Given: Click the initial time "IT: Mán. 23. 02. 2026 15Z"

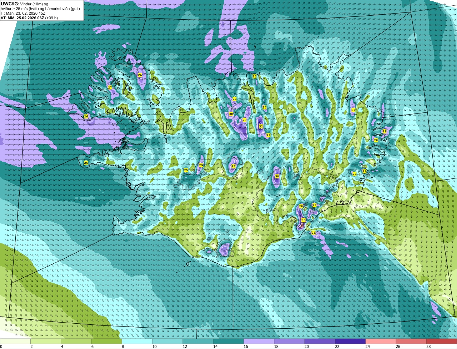Looking at the screenshot, I should [23, 13].
